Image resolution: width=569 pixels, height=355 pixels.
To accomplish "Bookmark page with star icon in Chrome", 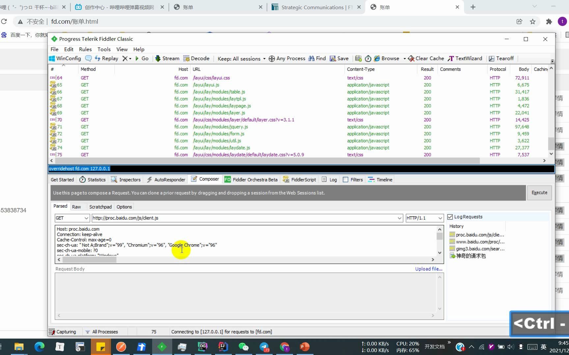I will click(532, 22).
